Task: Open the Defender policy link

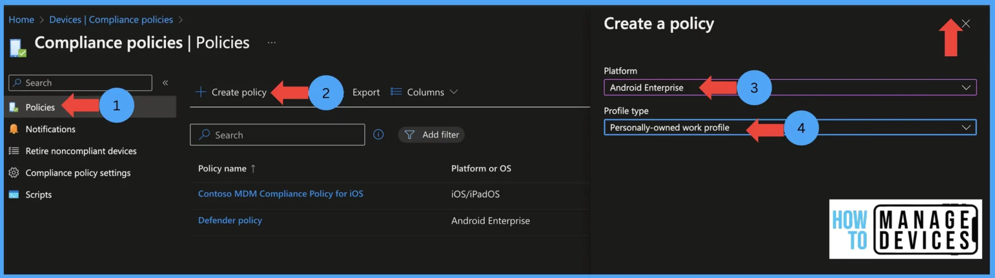Action: pos(230,220)
